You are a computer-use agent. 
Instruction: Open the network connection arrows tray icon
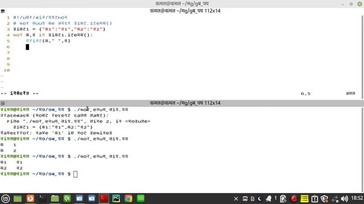[335, 199]
